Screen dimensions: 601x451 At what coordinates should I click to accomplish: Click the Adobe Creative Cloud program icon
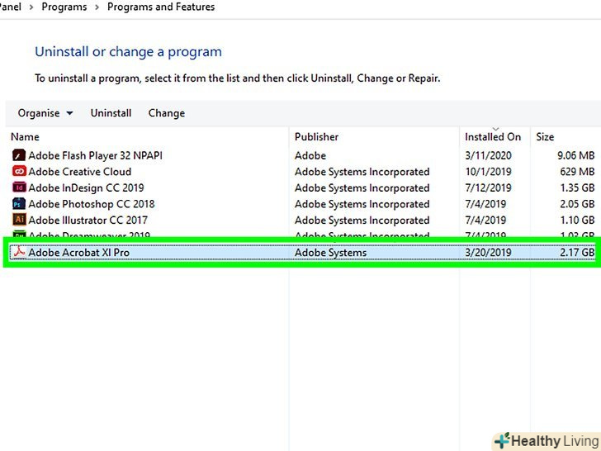19,171
